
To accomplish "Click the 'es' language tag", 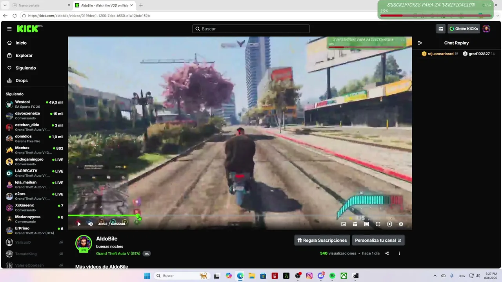I will pos(147,253).
